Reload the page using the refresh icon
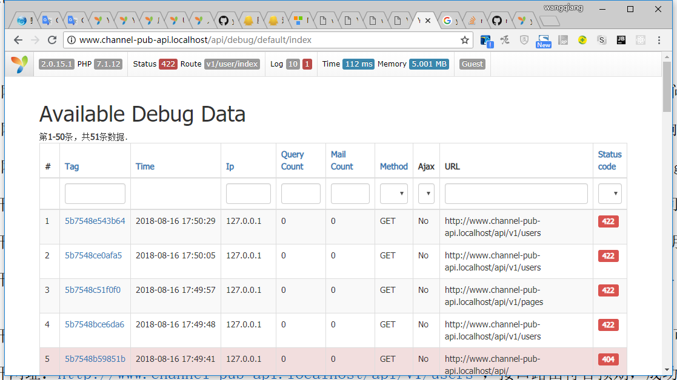 pyautogui.click(x=52, y=40)
